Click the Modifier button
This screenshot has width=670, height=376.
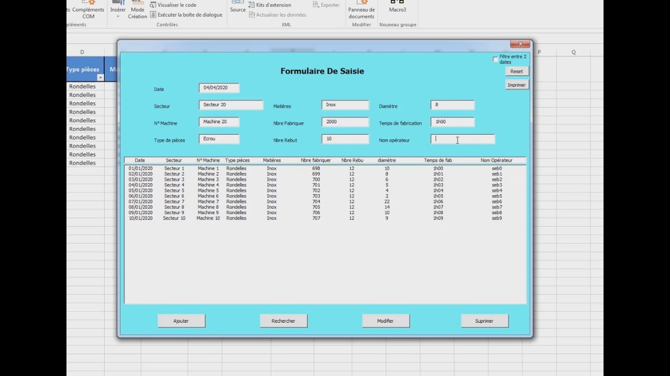point(385,321)
